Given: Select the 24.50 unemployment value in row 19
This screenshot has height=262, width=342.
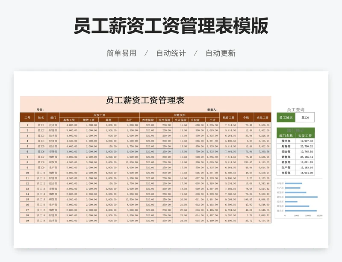Looking at the screenshot, I should [x=181, y=221].
